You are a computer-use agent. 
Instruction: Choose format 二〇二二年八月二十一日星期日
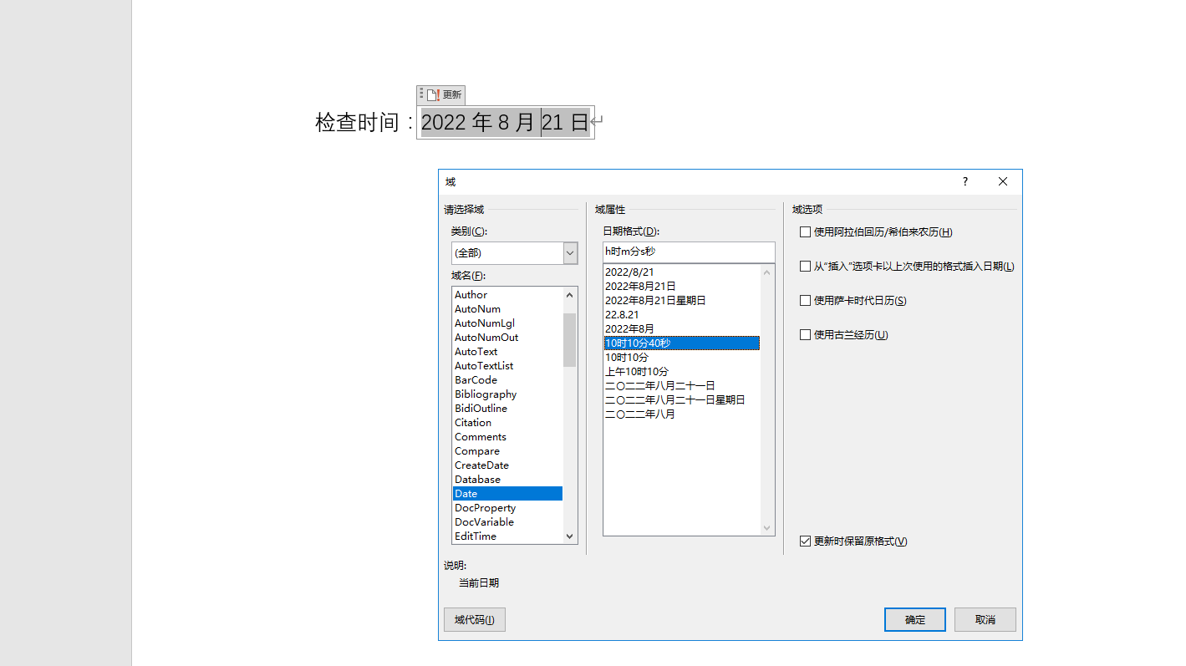click(682, 400)
